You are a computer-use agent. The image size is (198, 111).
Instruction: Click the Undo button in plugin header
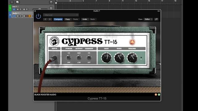pyautogui.click(x=85, y=19)
